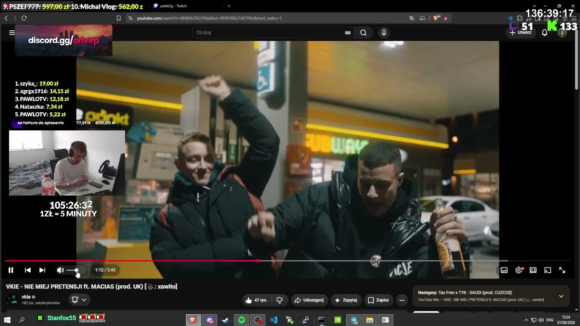The width and height of the screenshot is (580, 326).
Task: Click the magnifier search button
Action: pos(363,33)
